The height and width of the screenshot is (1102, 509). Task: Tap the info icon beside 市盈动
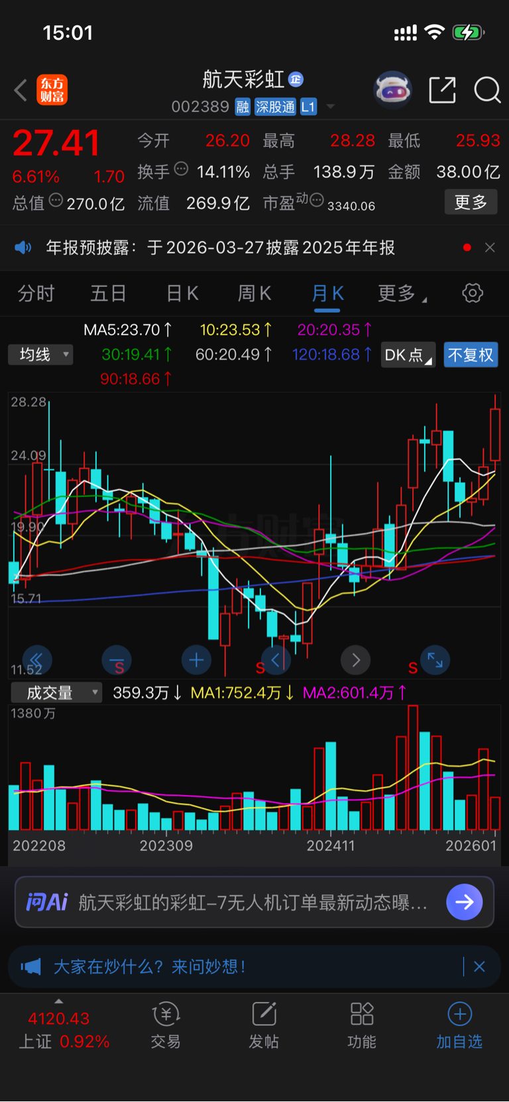click(317, 199)
